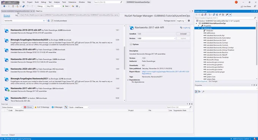The image size is (258, 140).
Task: Open the Entire Solution scope dropdown
Action: (12, 107)
